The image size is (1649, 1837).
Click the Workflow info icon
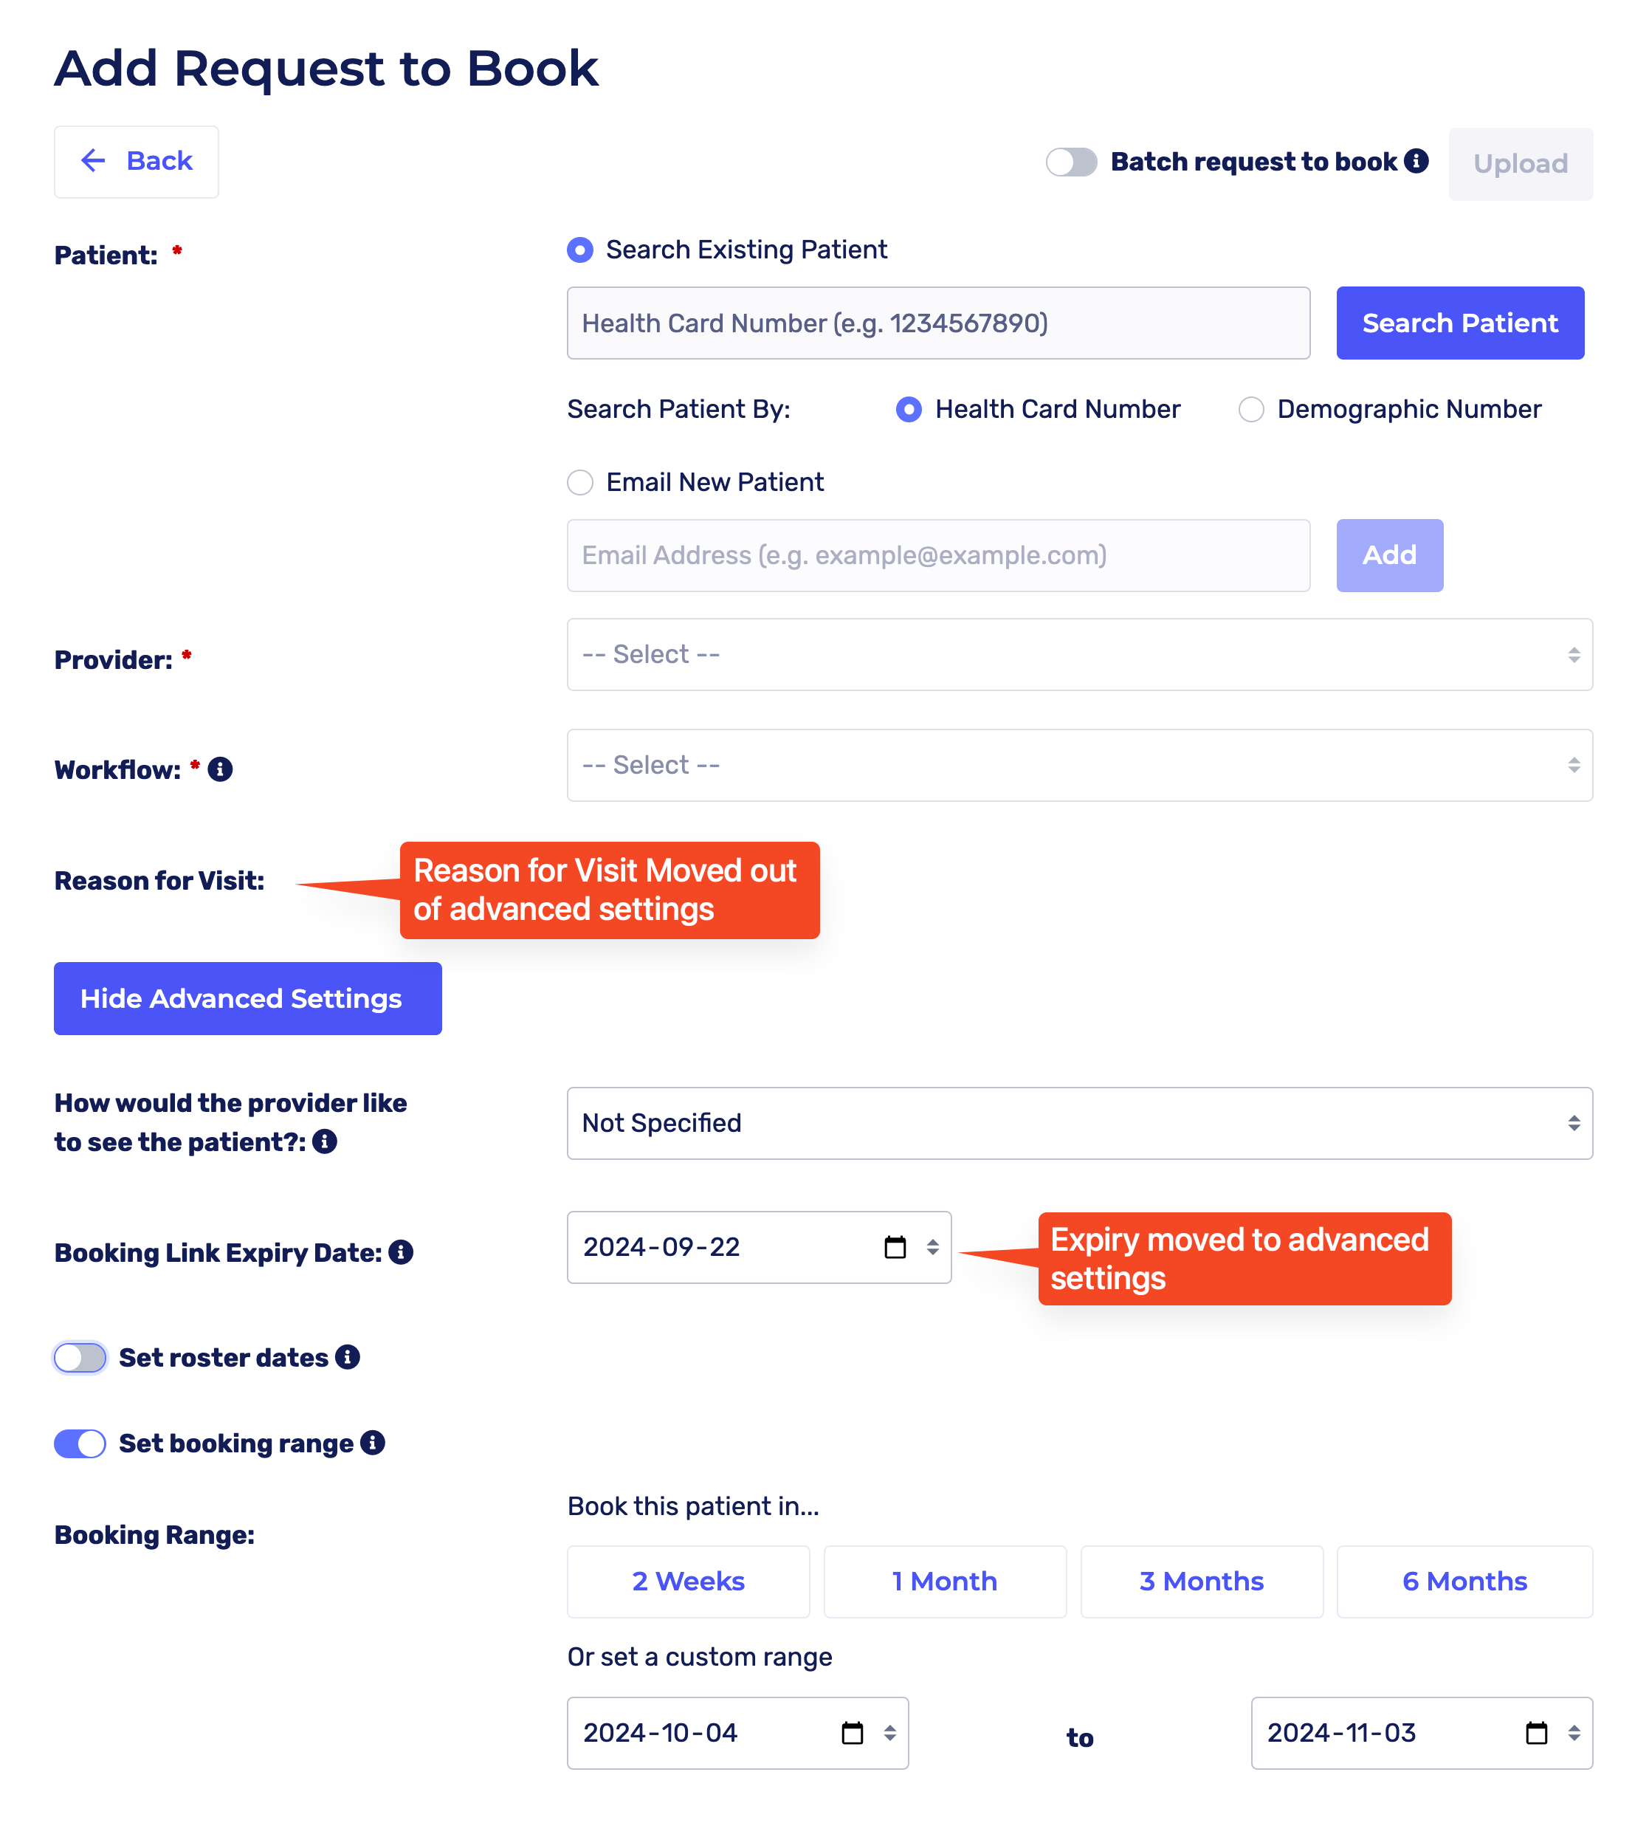pos(220,769)
